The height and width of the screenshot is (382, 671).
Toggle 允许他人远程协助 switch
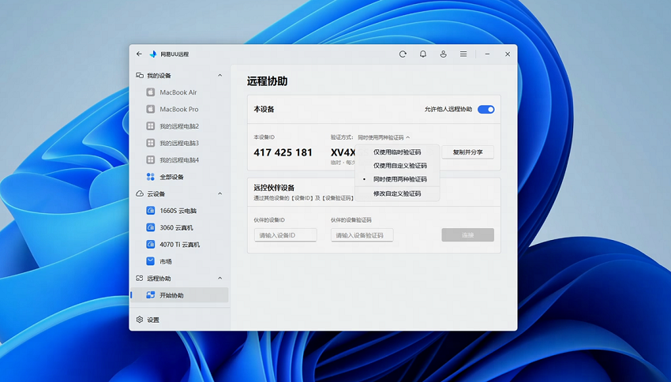point(486,109)
